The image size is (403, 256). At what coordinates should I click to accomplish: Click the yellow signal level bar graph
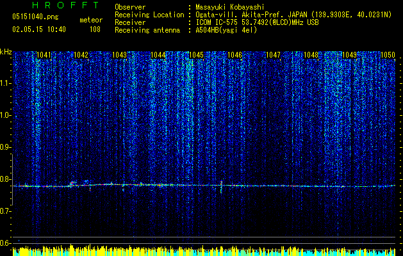click(204, 251)
